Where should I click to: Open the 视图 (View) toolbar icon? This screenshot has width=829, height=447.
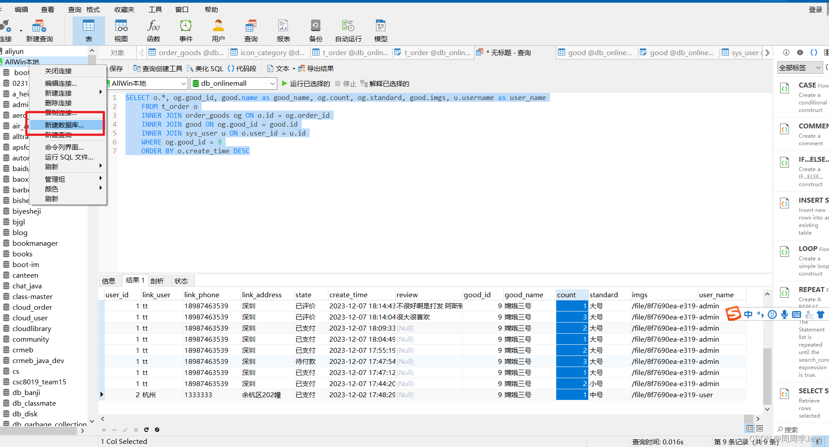click(121, 31)
